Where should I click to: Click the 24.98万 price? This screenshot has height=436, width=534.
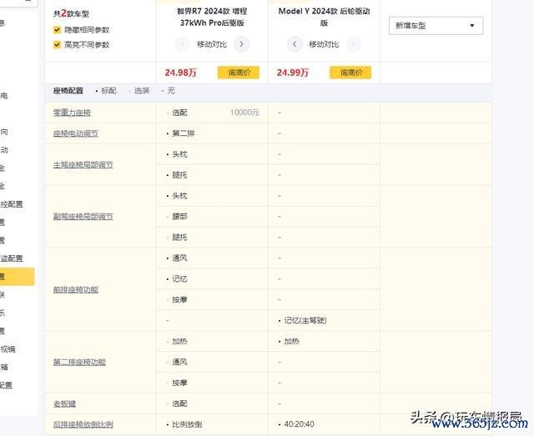tap(180, 73)
